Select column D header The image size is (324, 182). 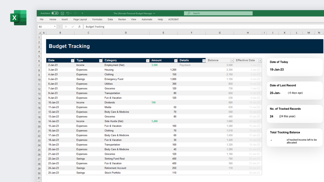126,33
